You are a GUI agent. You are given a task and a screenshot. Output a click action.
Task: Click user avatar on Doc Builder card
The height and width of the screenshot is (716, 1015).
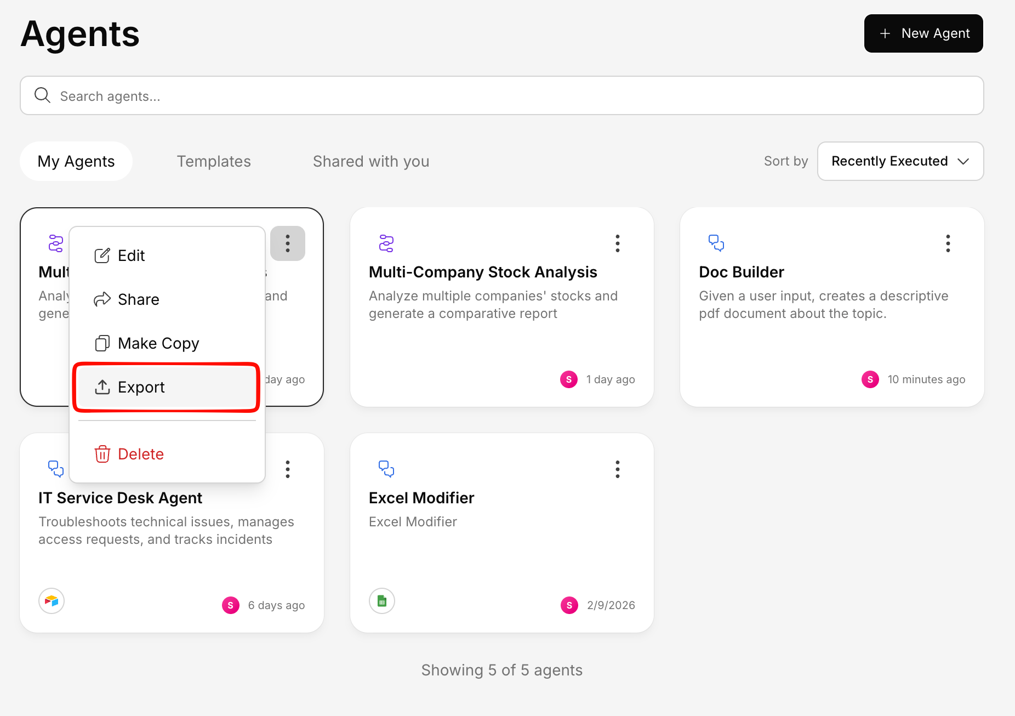pos(870,379)
